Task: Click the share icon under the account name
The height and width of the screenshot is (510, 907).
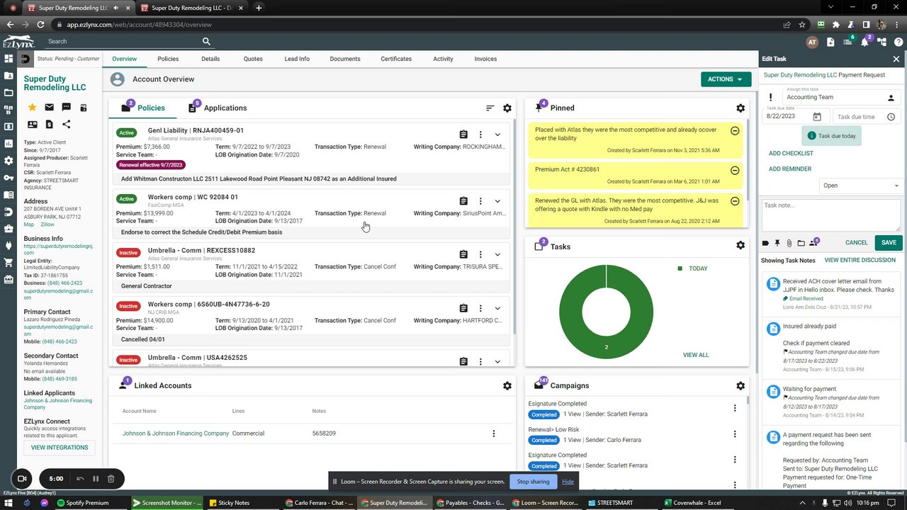Action: [66, 124]
